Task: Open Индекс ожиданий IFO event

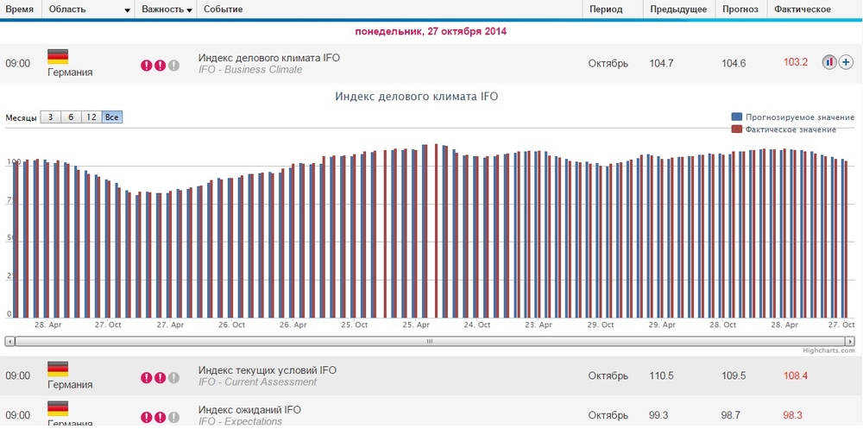Action: (250, 410)
